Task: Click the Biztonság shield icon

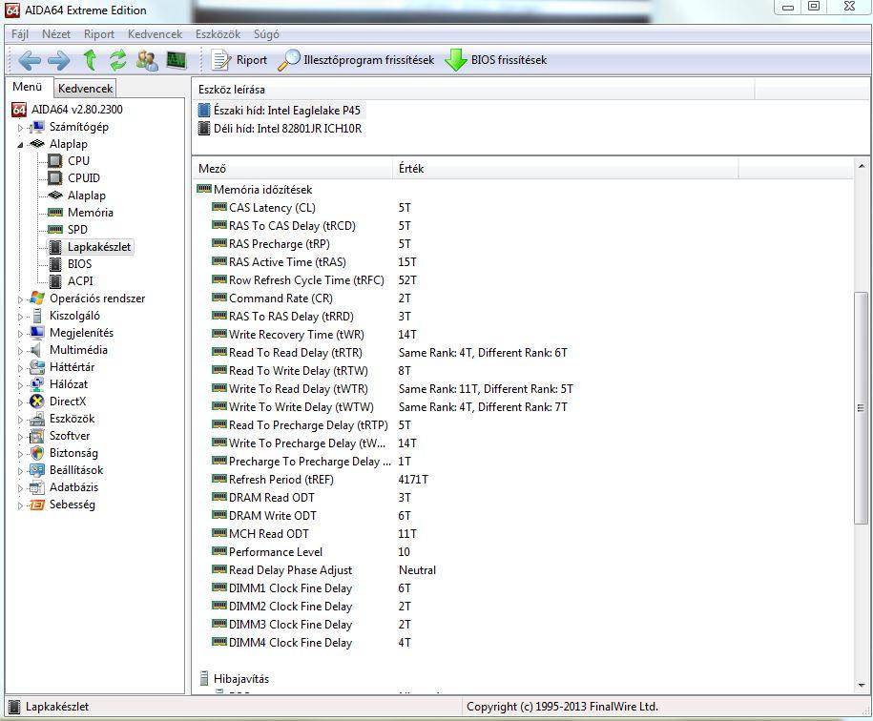Action: pos(37,453)
